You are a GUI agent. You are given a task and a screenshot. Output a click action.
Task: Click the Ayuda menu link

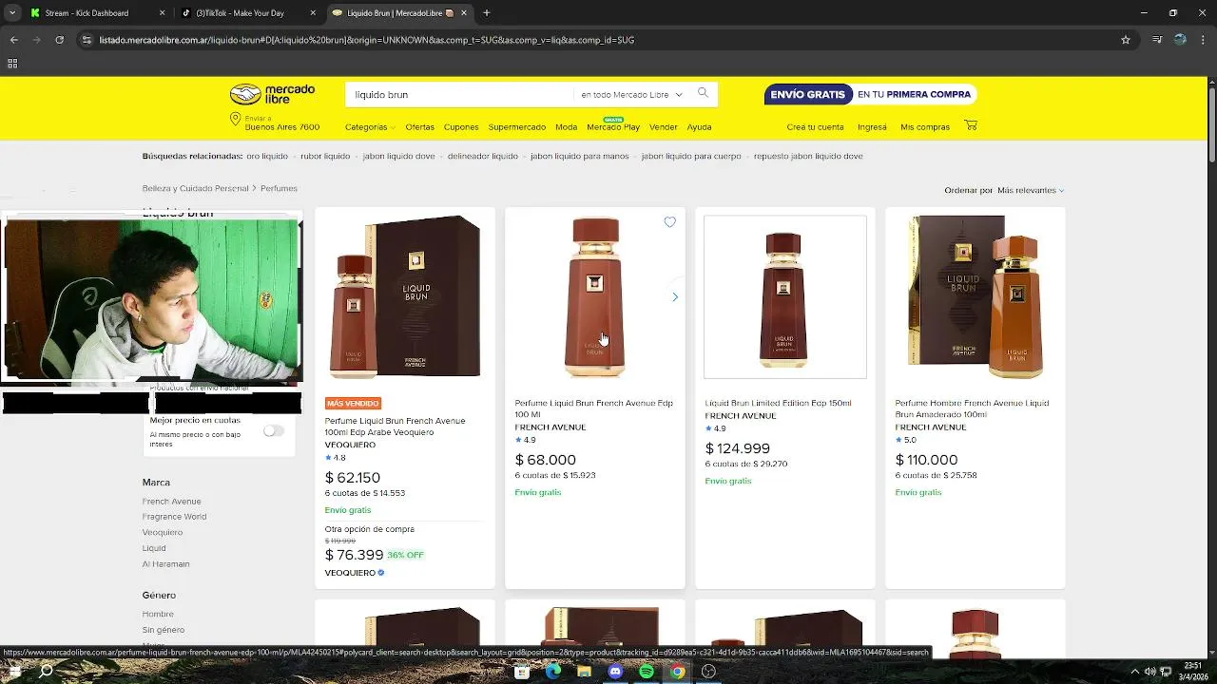(699, 127)
